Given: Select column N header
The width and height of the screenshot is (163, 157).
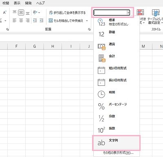Looking at the screenshot, I should coord(161,46).
